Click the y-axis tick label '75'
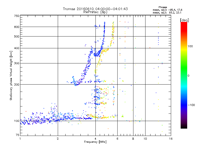This screenshot has height=151, width=201. click(x=18, y=135)
